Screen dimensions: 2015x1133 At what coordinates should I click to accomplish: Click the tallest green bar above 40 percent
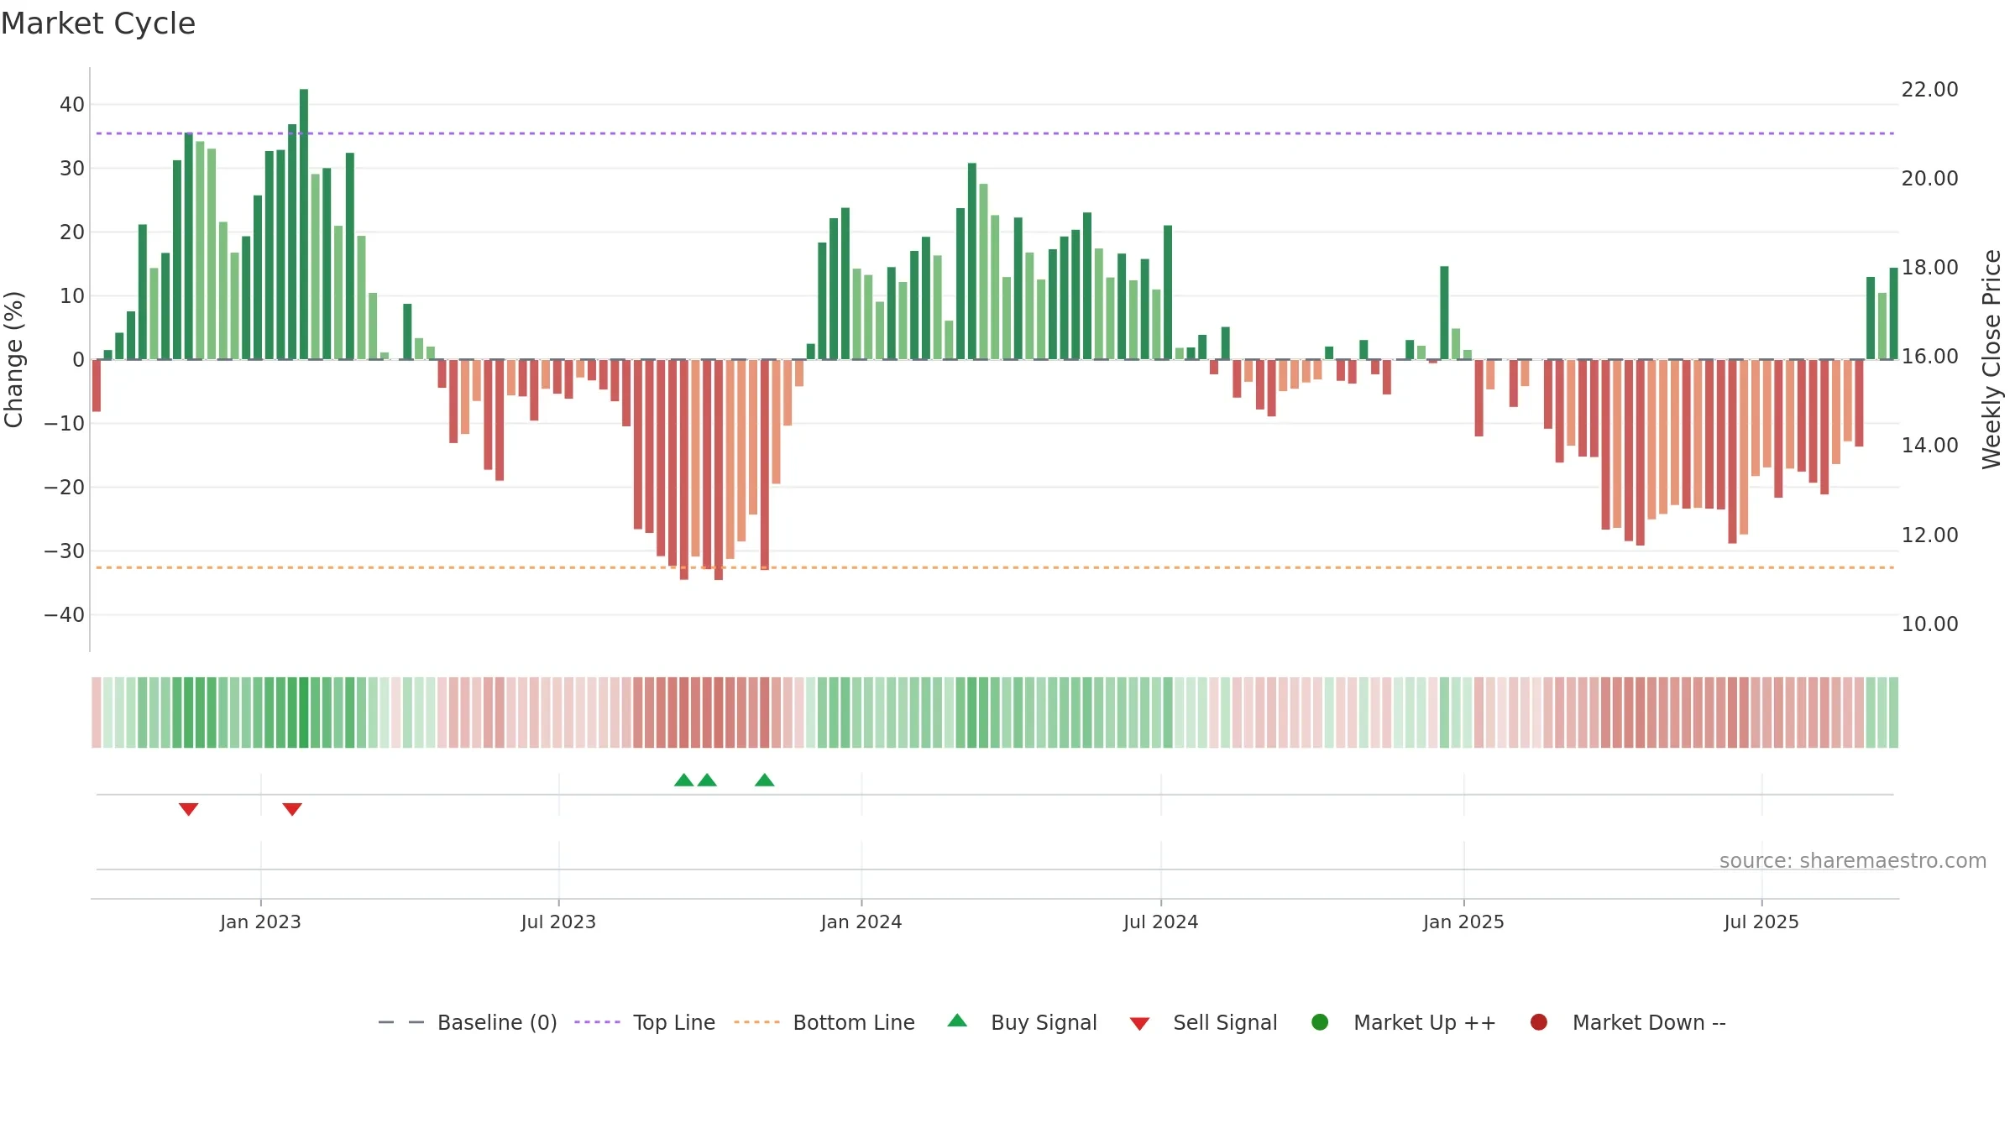(304, 224)
